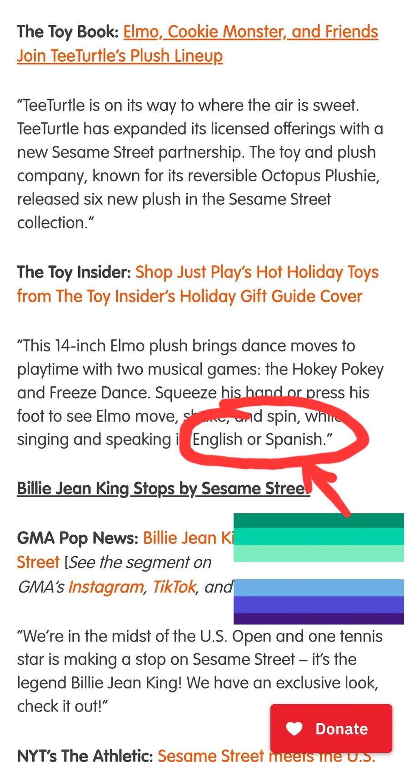
Task: Click the bold "The Toy Book:" label
Action: tap(68, 32)
